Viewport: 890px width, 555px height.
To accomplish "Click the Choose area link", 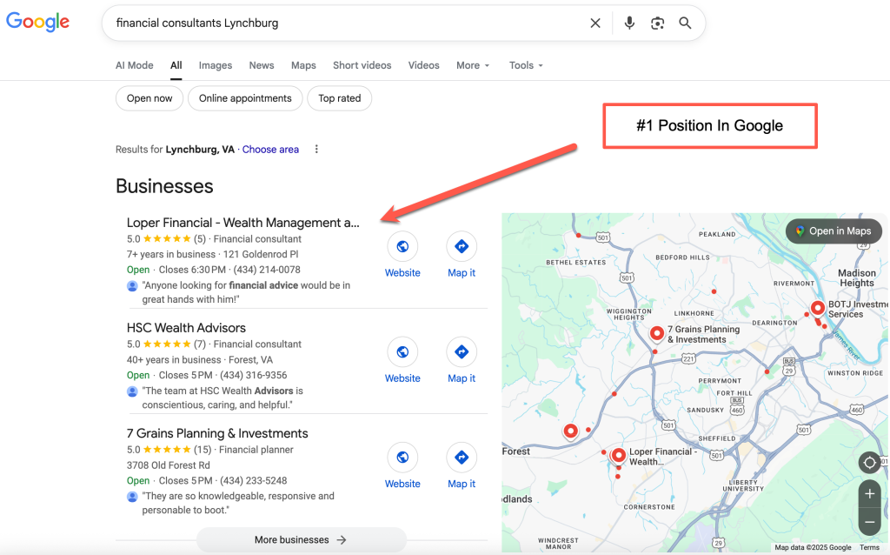I will 270,150.
